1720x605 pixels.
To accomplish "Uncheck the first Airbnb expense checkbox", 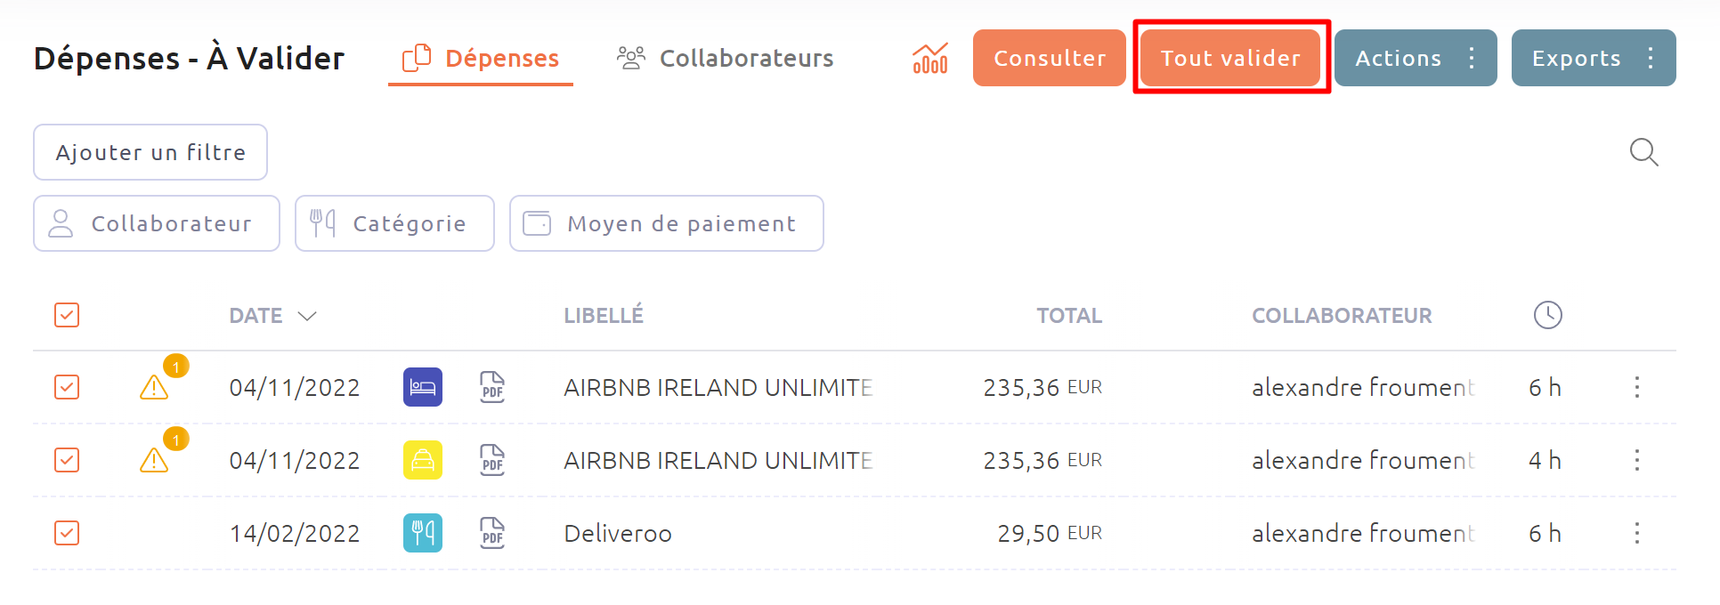I will [x=67, y=387].
